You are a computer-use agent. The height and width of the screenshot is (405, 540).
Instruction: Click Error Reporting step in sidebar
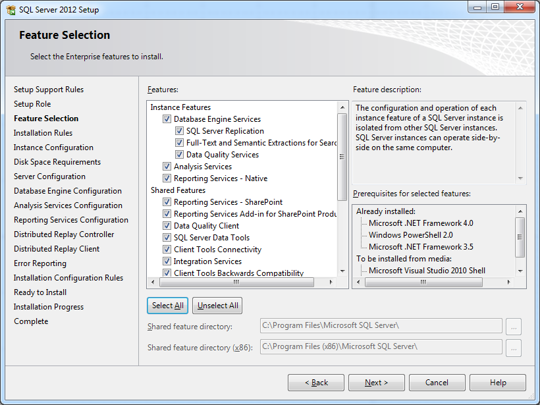(40, 263)
